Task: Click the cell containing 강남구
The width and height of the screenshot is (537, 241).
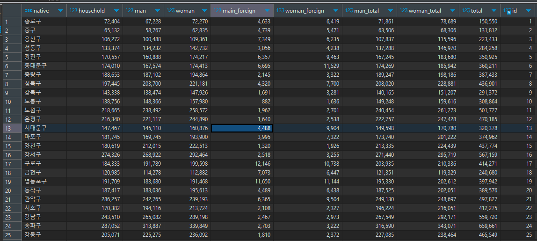Action: pyautogui.click(x=44, y=217)
